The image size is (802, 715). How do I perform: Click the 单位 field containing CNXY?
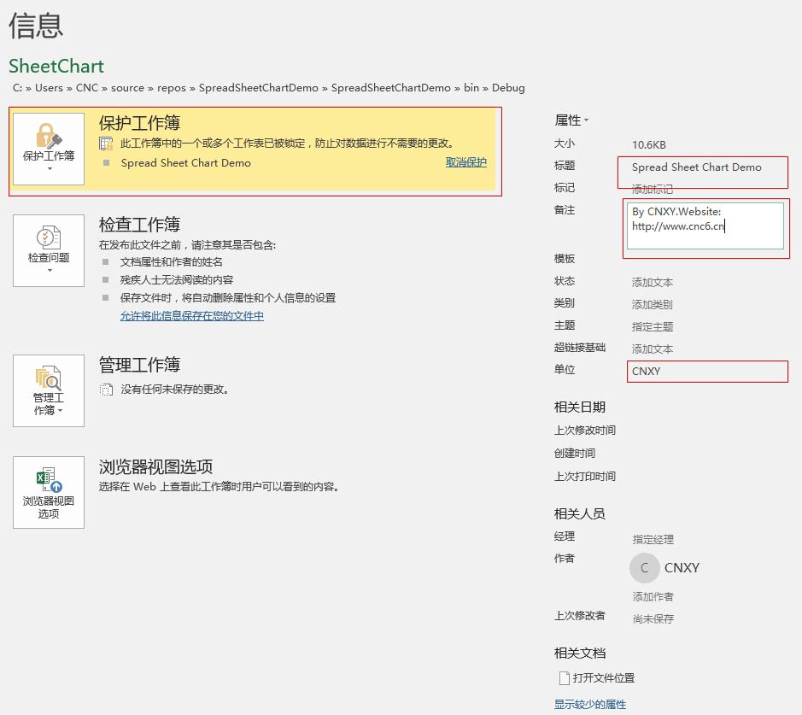[x=707, y=372]
